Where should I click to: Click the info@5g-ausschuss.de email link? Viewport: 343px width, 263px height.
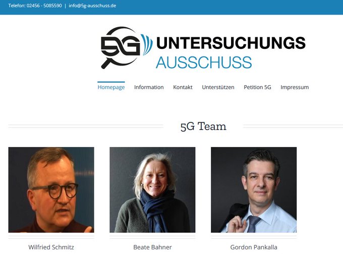pos(92,6)
